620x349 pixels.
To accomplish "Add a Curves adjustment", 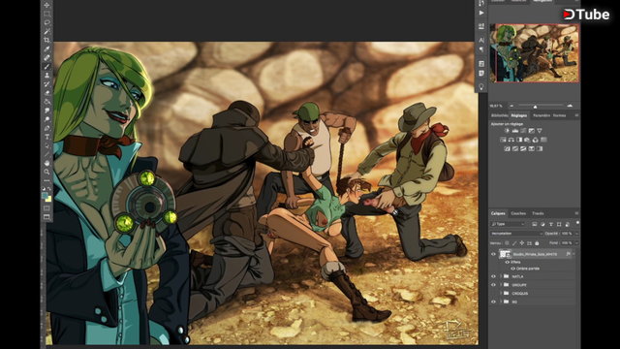I will coord(523,131).
